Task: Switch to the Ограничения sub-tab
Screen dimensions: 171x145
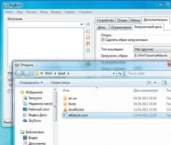Action: [121, 27]
